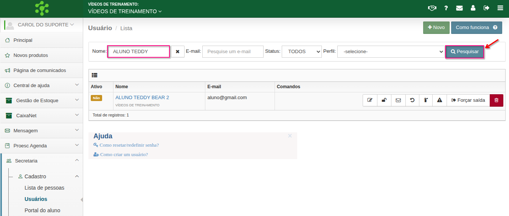The width and height of the screenshot is (509, 216).
Task: Open 'Como resetar/redefinir senha?' help link
Action: pos(129,145)
